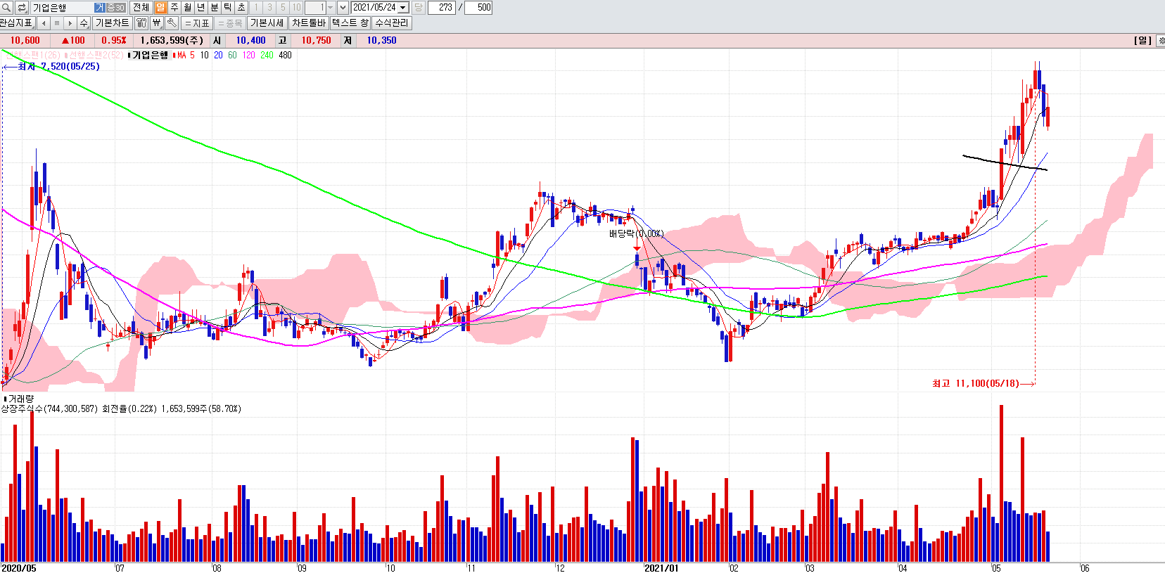Open the date picker dropdown arrow
The width and height of the screenshot is (1165, 573).
pyautogui.click(x=403, y=8)
